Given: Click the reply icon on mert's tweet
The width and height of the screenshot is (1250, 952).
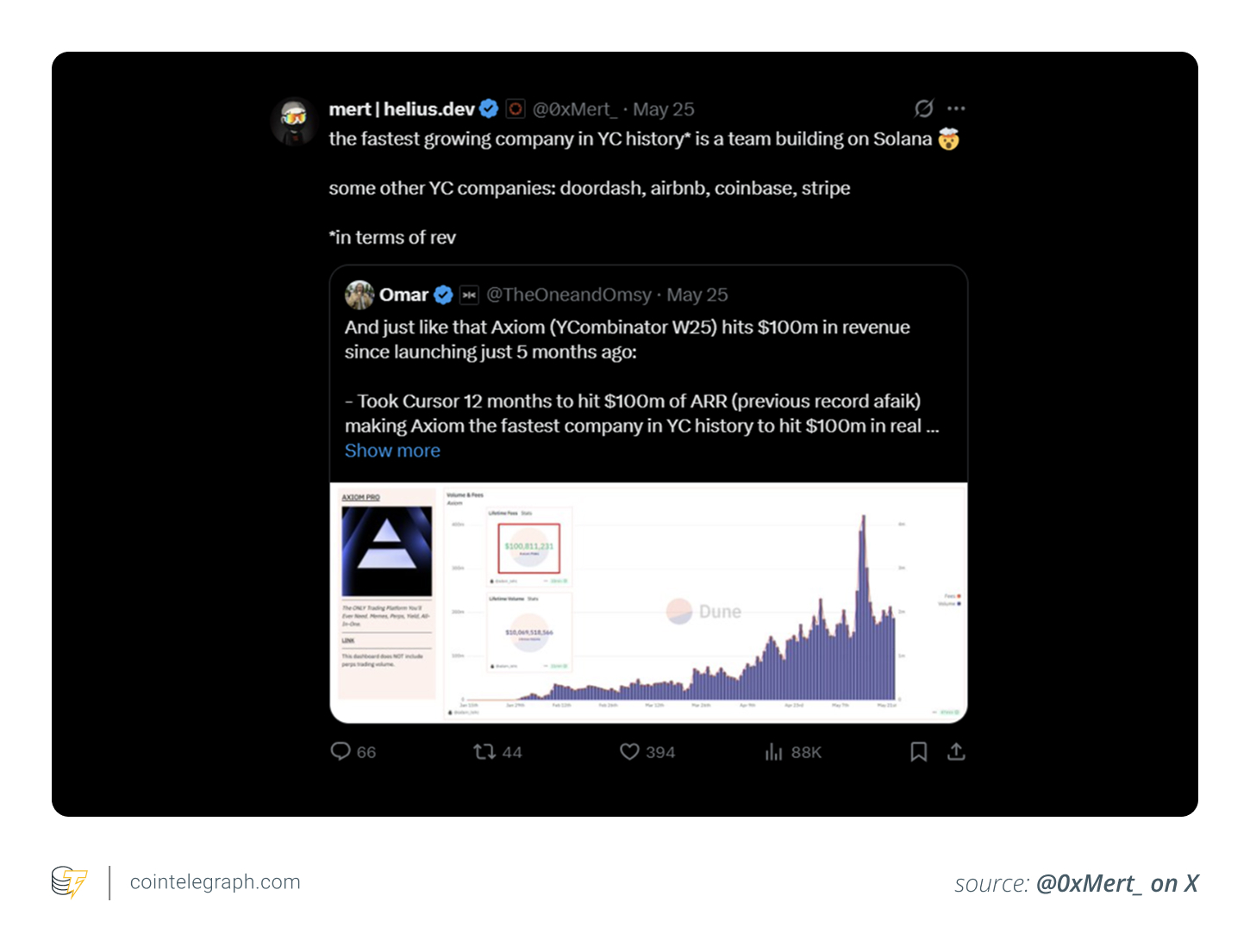Looking at the screenshot, I should tap(340, 752).
